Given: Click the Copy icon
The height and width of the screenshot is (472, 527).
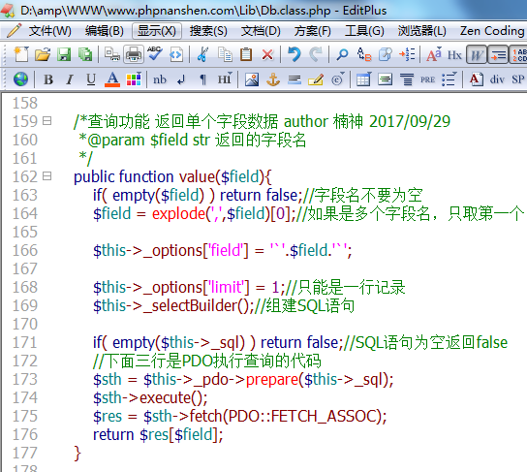Looking at the screenshot, I should pyautogui.click(x=225, y=54).
